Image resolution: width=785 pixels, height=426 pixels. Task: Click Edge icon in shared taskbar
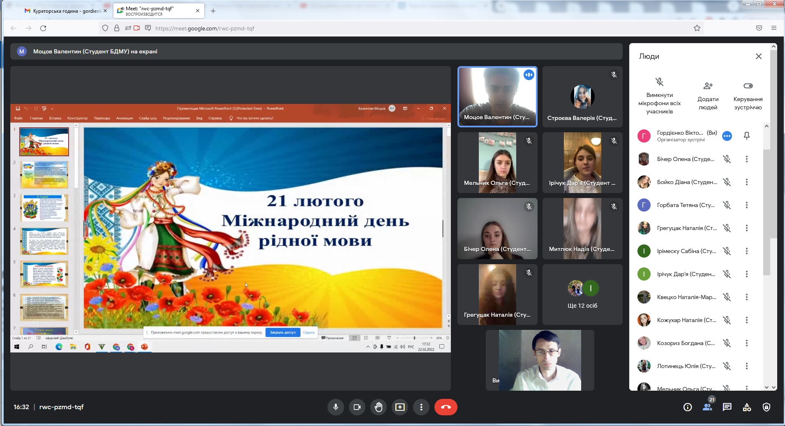59,347
